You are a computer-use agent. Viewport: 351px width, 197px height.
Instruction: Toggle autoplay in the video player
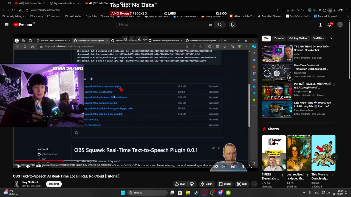click(x=216, y=166)
